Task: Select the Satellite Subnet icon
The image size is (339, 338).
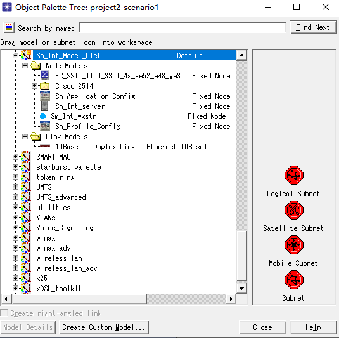Action: point(294,210)
